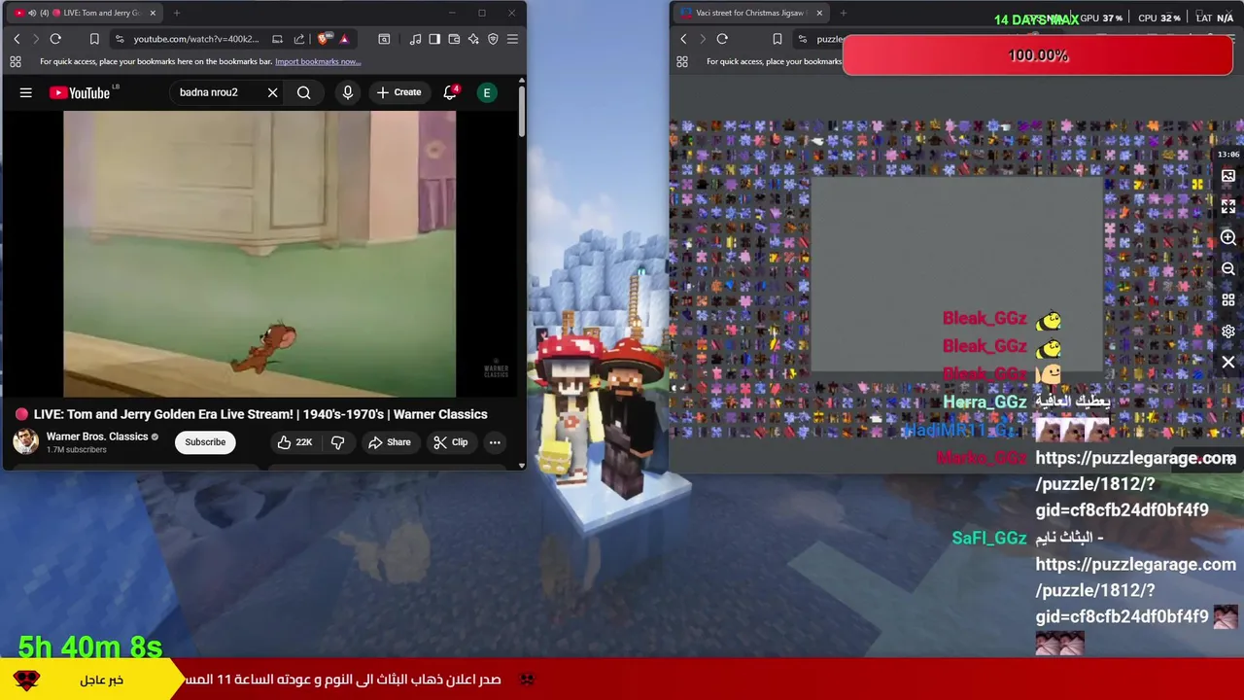The height and width of the screenshot is (700, 1244).
Task: Share the Tom and Jerry video
Action: (x=389, y=442)
